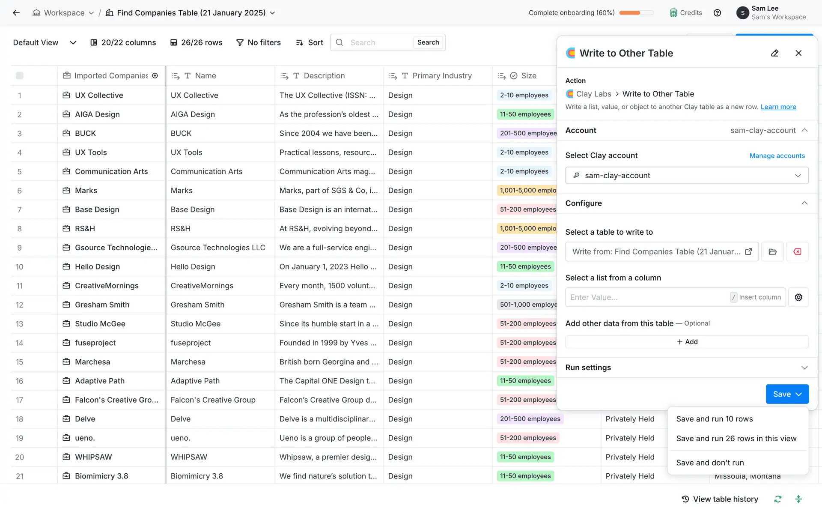Click the onboarding progress bar
This screenshot has height=514, width=822.
636,13
